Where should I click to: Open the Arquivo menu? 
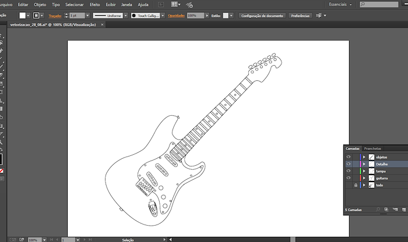tap(6, 5)
